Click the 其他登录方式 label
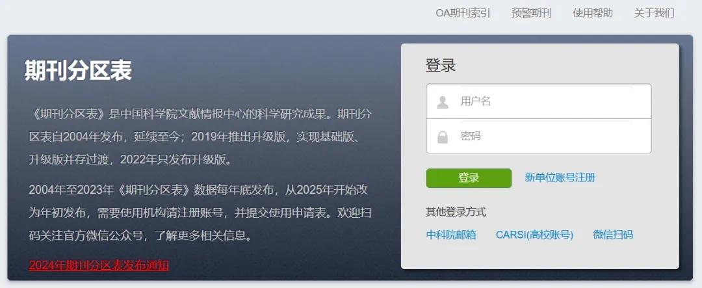 click(x=456, y=212)
